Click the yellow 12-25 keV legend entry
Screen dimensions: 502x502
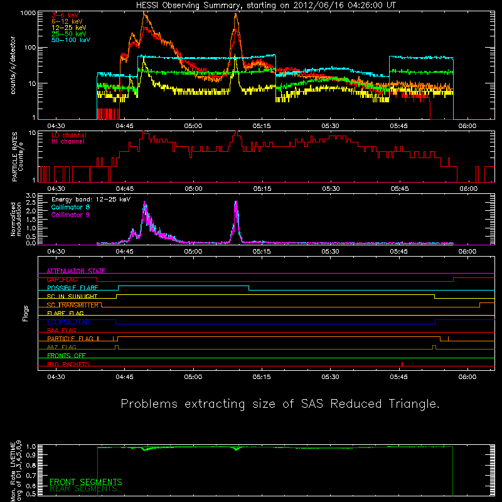[x=69, y=28]
